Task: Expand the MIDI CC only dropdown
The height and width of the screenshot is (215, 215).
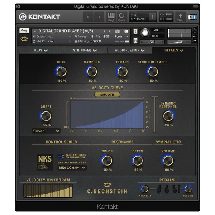Action: [x=72, y=168]
